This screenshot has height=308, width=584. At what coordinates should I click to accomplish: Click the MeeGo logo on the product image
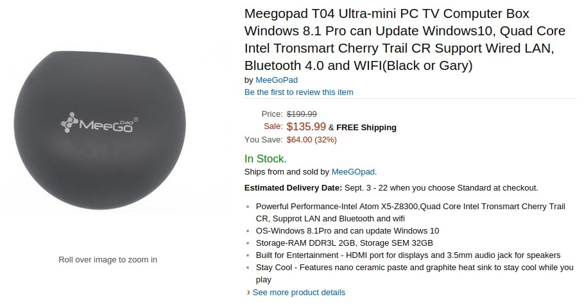pos(99,123)
